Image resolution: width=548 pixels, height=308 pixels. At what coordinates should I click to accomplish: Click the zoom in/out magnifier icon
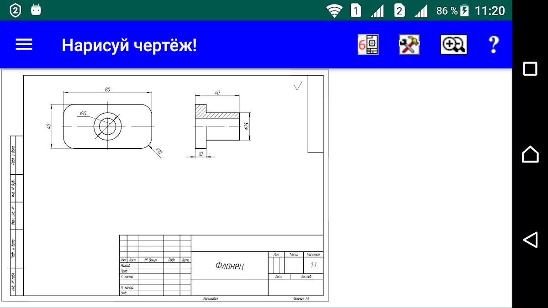[x=453, y=45]
